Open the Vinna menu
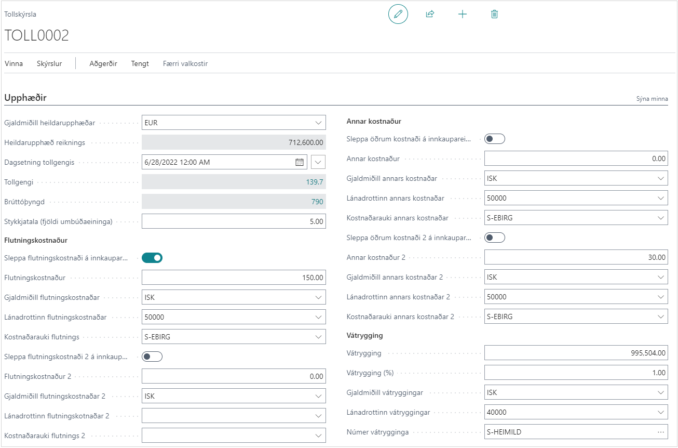The width and height of the screenshot is (678, 448). (13, 64)
